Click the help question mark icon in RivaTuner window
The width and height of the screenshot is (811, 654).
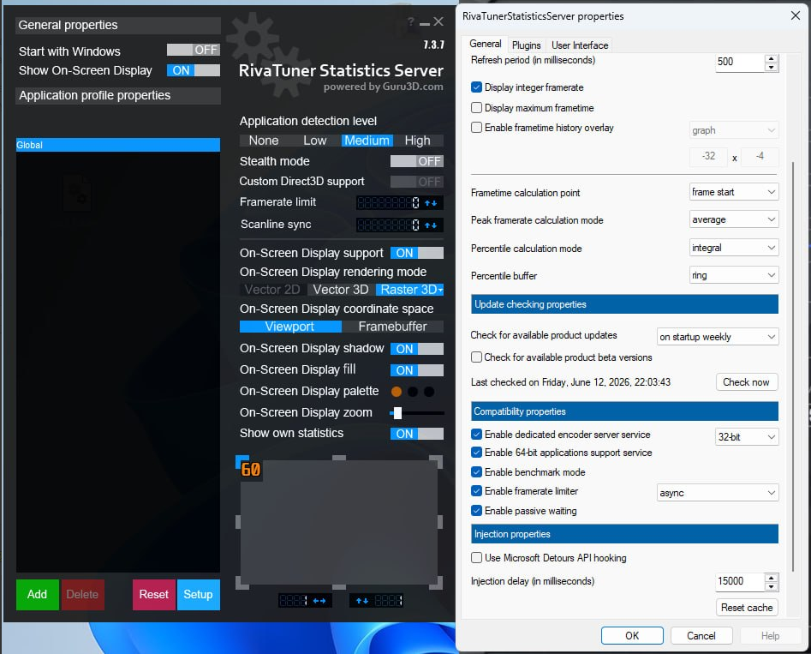click(x=411, y=21)
